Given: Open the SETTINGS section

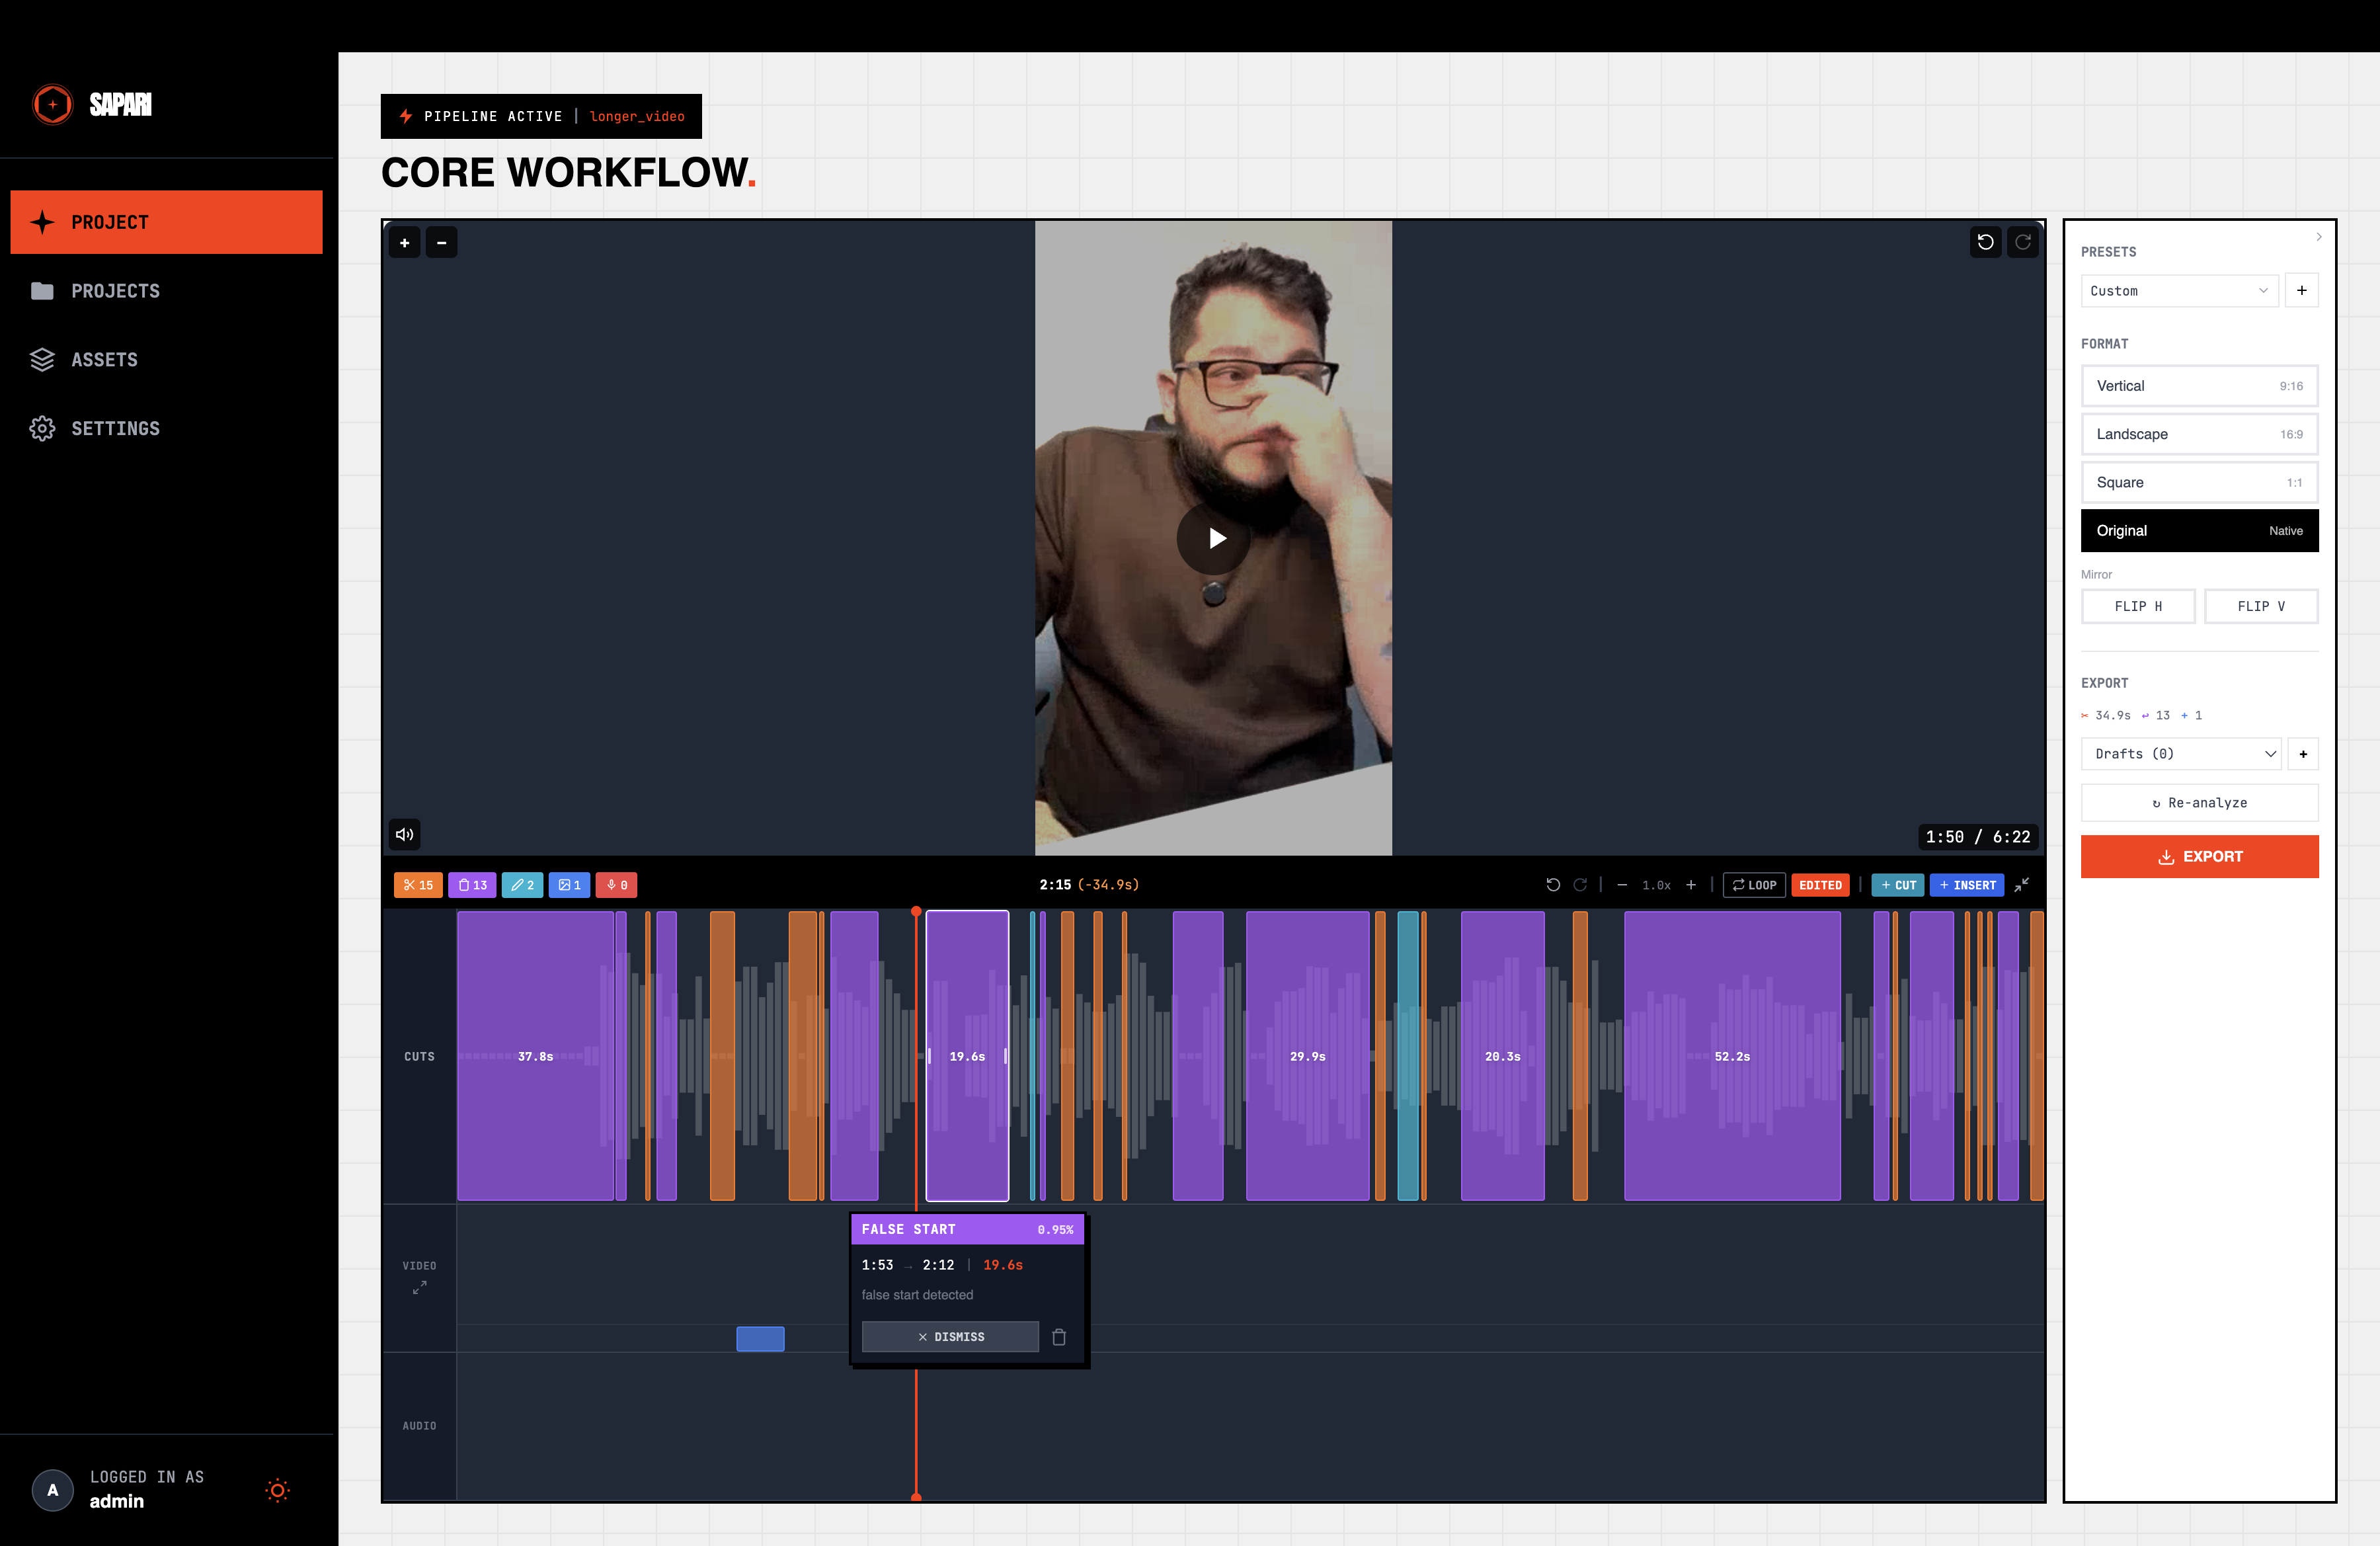Looking at the screenshot, I should 115,428.
